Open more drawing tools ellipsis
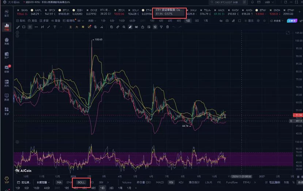This screenshot has height=191, width=303. click(61, 27)
